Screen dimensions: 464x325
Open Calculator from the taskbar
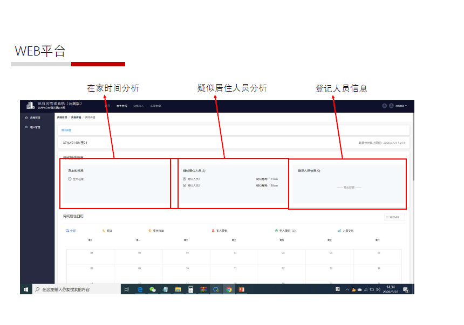point(190,289)
